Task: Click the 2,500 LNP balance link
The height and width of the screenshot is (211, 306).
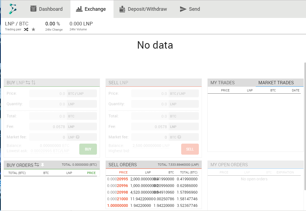Action: pos(151,146)
